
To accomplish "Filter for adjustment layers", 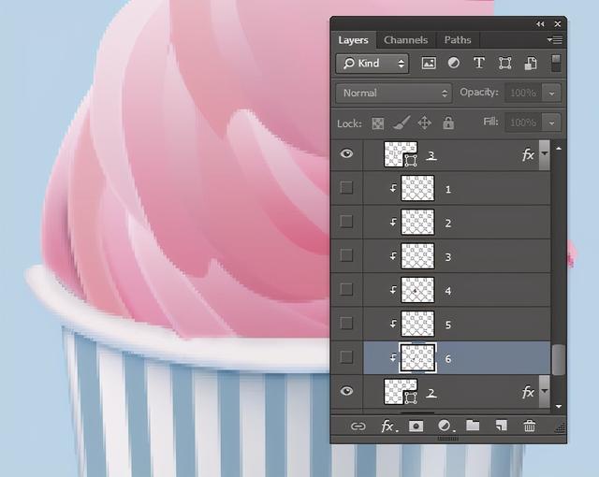I will [x=453, y=63].
